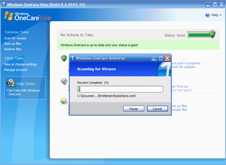Click the green shield protection icon

click(64, 58)
